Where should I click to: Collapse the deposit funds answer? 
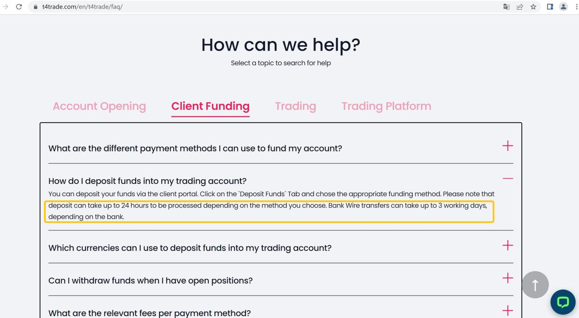507,179
